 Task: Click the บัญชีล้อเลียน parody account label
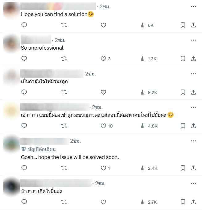point(39,149)
